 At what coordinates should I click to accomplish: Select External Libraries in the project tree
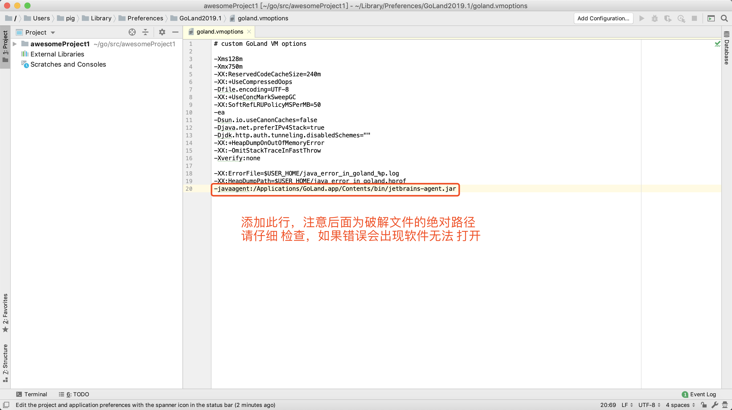57,54
